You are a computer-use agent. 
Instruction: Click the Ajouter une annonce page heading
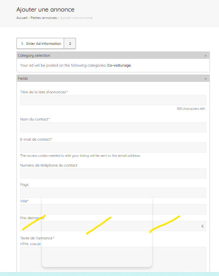point(45,9)
